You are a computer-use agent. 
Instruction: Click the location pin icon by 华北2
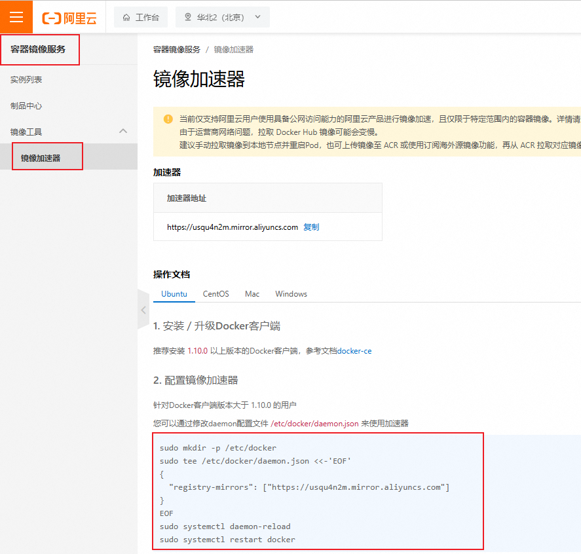tap(189, 18)
